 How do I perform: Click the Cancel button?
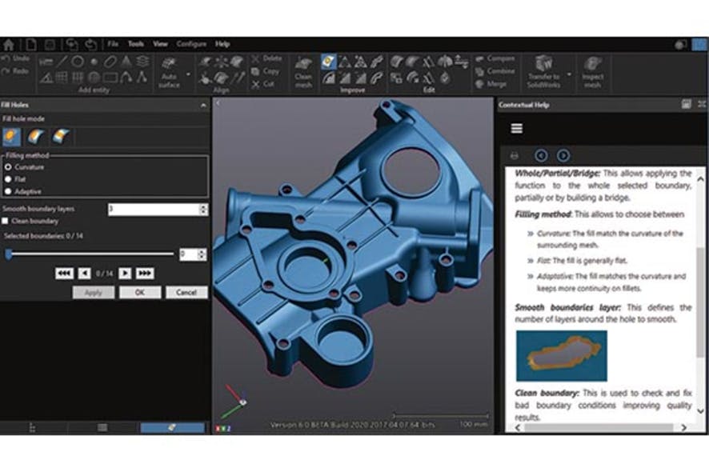pos(186,293)
